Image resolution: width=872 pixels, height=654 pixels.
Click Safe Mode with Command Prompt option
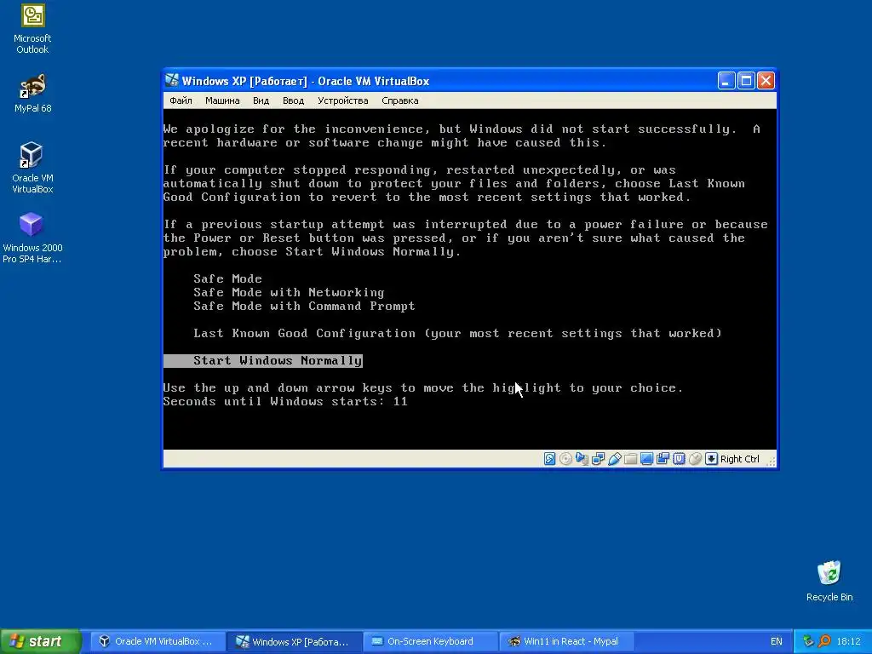pos(304,306)
